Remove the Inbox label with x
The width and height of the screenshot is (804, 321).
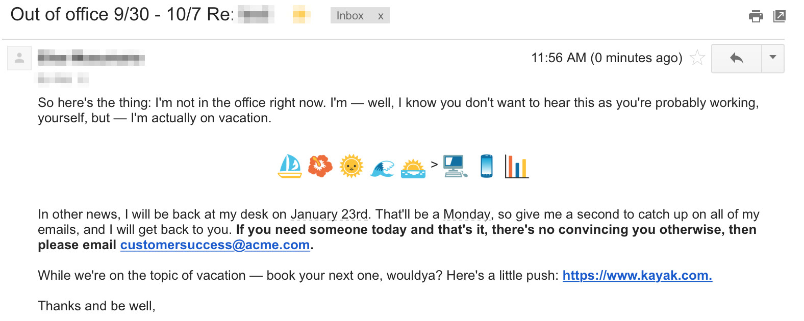click(381, 16)
